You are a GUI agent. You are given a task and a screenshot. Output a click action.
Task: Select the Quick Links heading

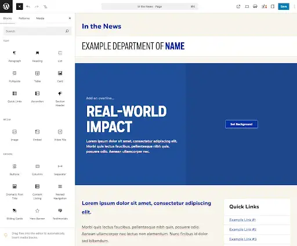(244, 207)
